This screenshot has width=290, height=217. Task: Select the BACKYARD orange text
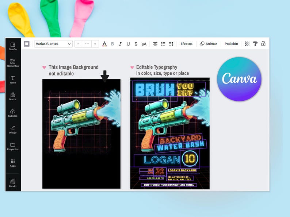coord(180,139)
